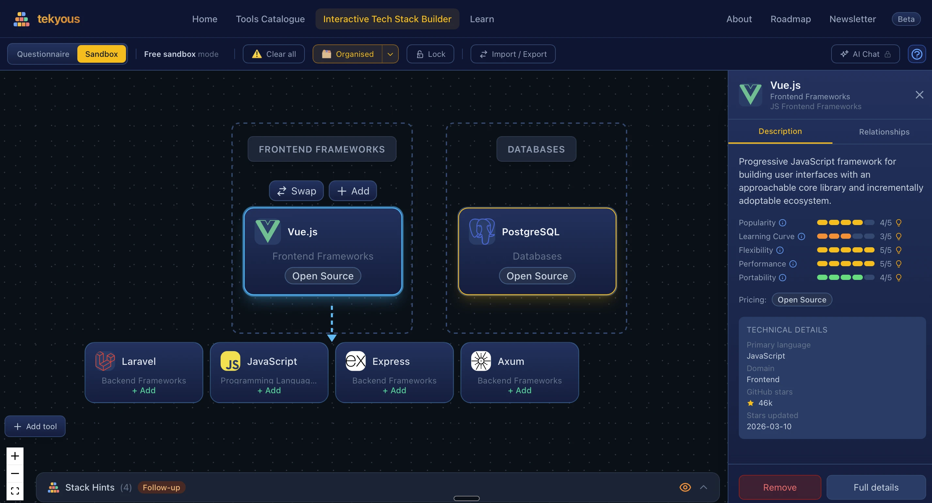Click lightbulb hint next to Popularity 4/5
This screenshot has width=932, height=503.
[898, 223]
